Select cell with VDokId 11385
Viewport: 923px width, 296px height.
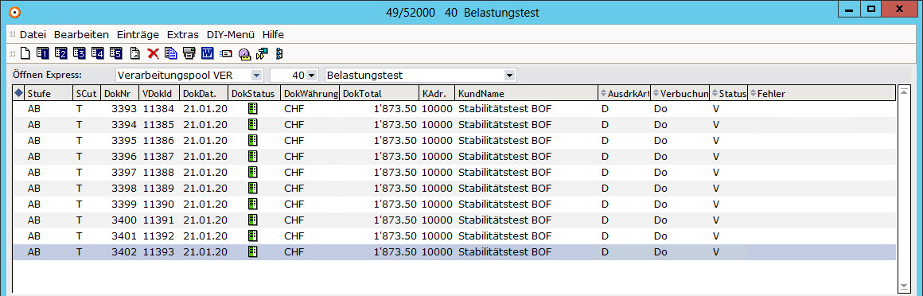coord(159,124)
